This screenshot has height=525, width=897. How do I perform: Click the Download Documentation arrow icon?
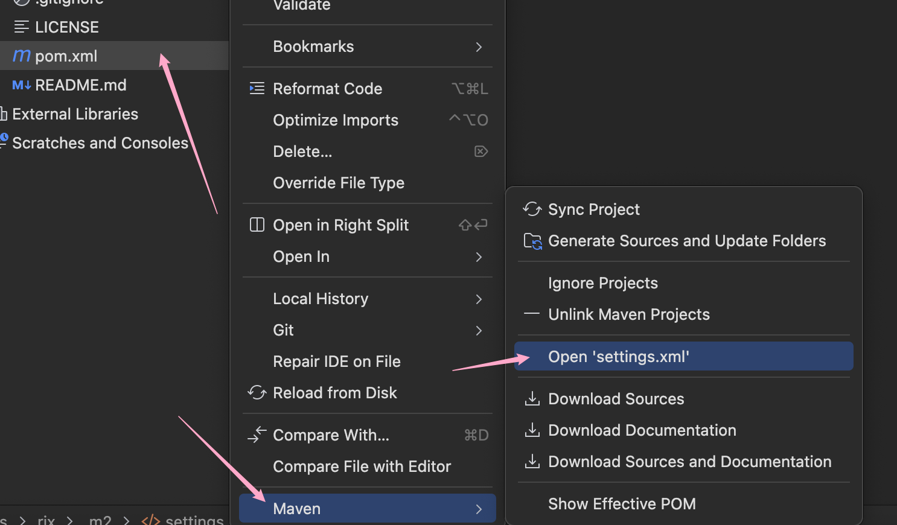[532, 430]
